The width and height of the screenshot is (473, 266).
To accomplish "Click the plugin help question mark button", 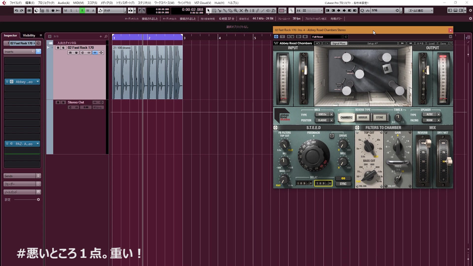I will tap(451, 43).
